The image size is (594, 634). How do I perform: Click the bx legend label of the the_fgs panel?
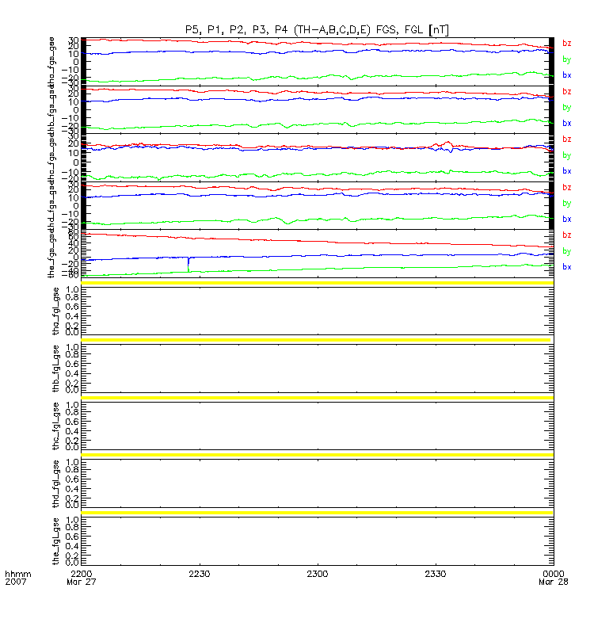566,267
